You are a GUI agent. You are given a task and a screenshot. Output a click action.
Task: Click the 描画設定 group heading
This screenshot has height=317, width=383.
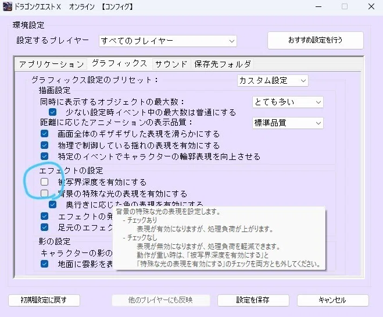[x=55, y=90]
